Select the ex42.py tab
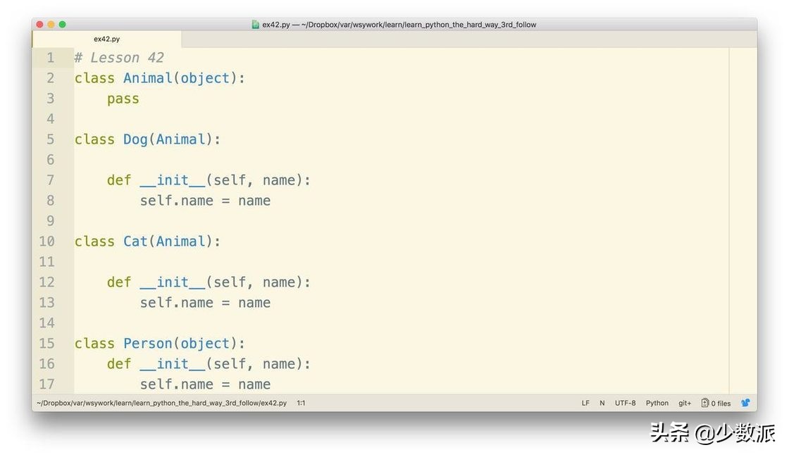789x457 pixels. pyautogui.click(x=106, y=39)
